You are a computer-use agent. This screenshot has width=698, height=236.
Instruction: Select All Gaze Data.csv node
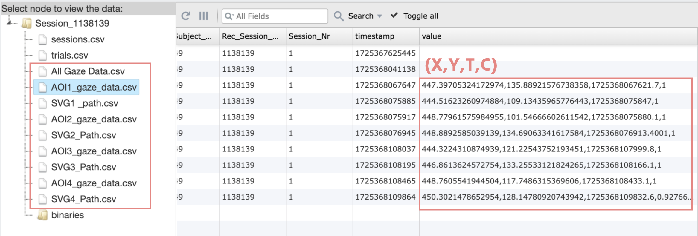[x=88, y=71]
